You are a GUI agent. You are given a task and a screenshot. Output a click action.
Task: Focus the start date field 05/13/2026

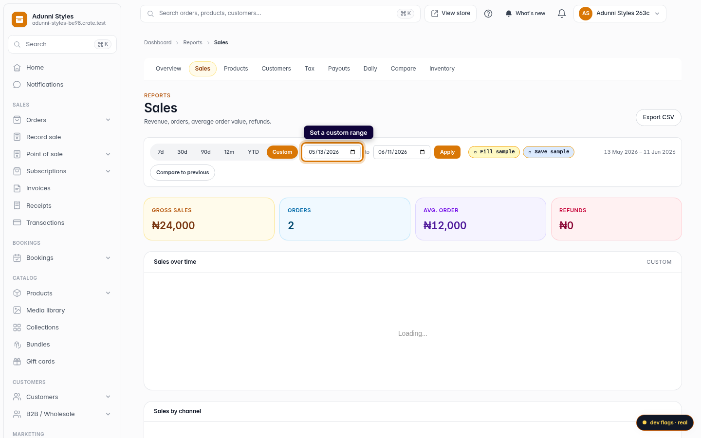click(x=332, y=152)
